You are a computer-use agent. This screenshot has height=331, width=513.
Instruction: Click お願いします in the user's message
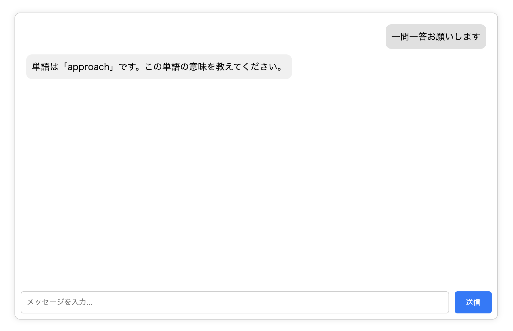click(x=454, y=37)
